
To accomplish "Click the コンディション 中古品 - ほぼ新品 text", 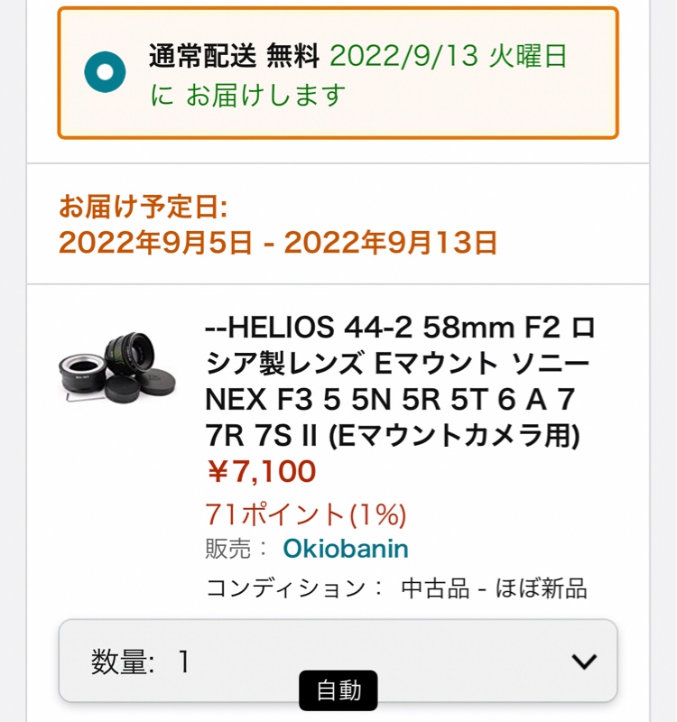I will (x=396, y=588).
